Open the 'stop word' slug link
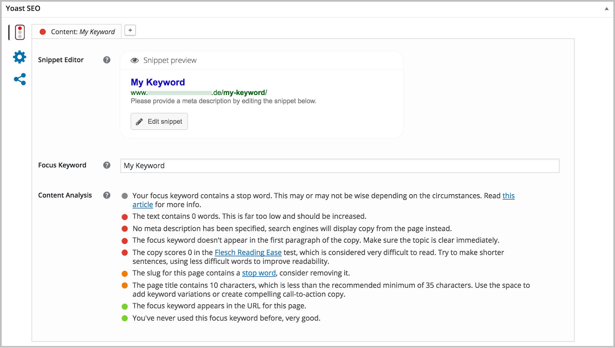 pyautogui.click(x=259, y=273)
